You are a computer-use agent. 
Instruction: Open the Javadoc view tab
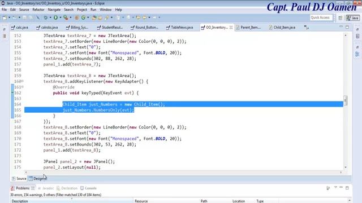coord(46,188)
